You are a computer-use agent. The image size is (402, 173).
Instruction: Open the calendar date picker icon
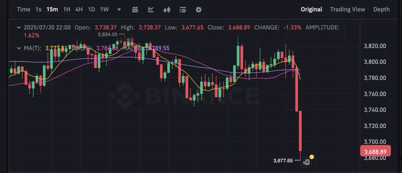click(x=135, y=10)
